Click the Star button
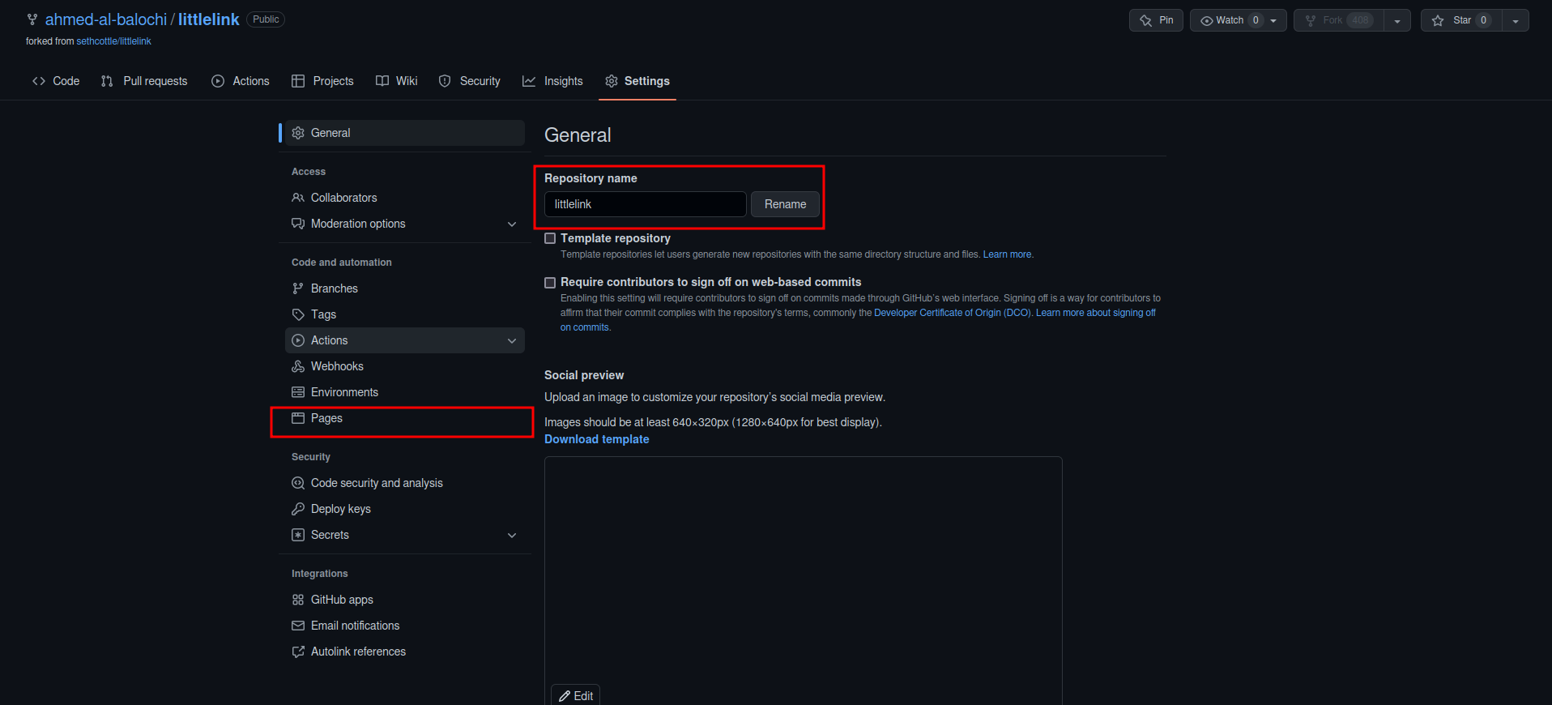Screen dimensions: 1552x705 point(1461,20)
